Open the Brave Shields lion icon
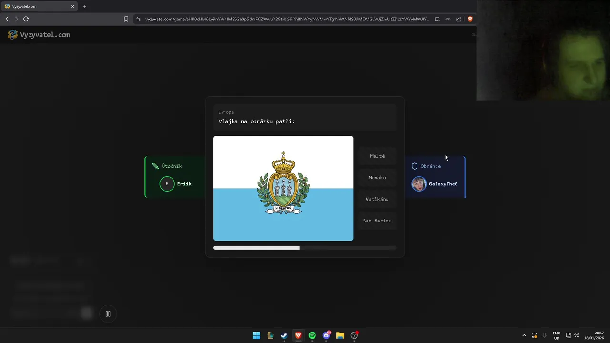Viewport: 610px width, 343px height. point(470,19)
